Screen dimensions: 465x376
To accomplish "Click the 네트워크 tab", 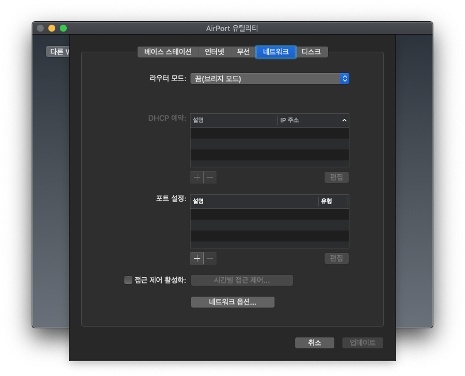I will pos(276,52).
